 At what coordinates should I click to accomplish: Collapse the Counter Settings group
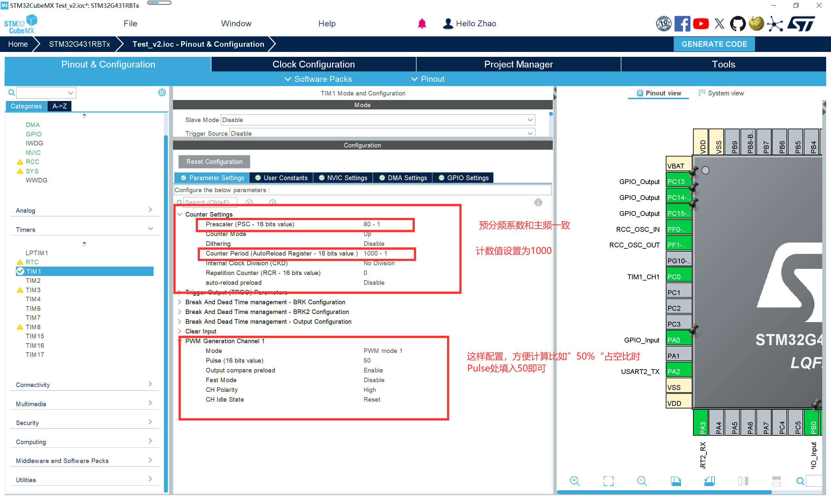coord(180,214)
